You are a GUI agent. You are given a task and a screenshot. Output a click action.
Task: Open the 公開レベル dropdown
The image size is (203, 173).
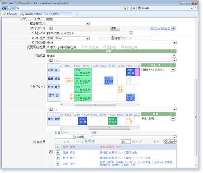[x=131, y=33]
